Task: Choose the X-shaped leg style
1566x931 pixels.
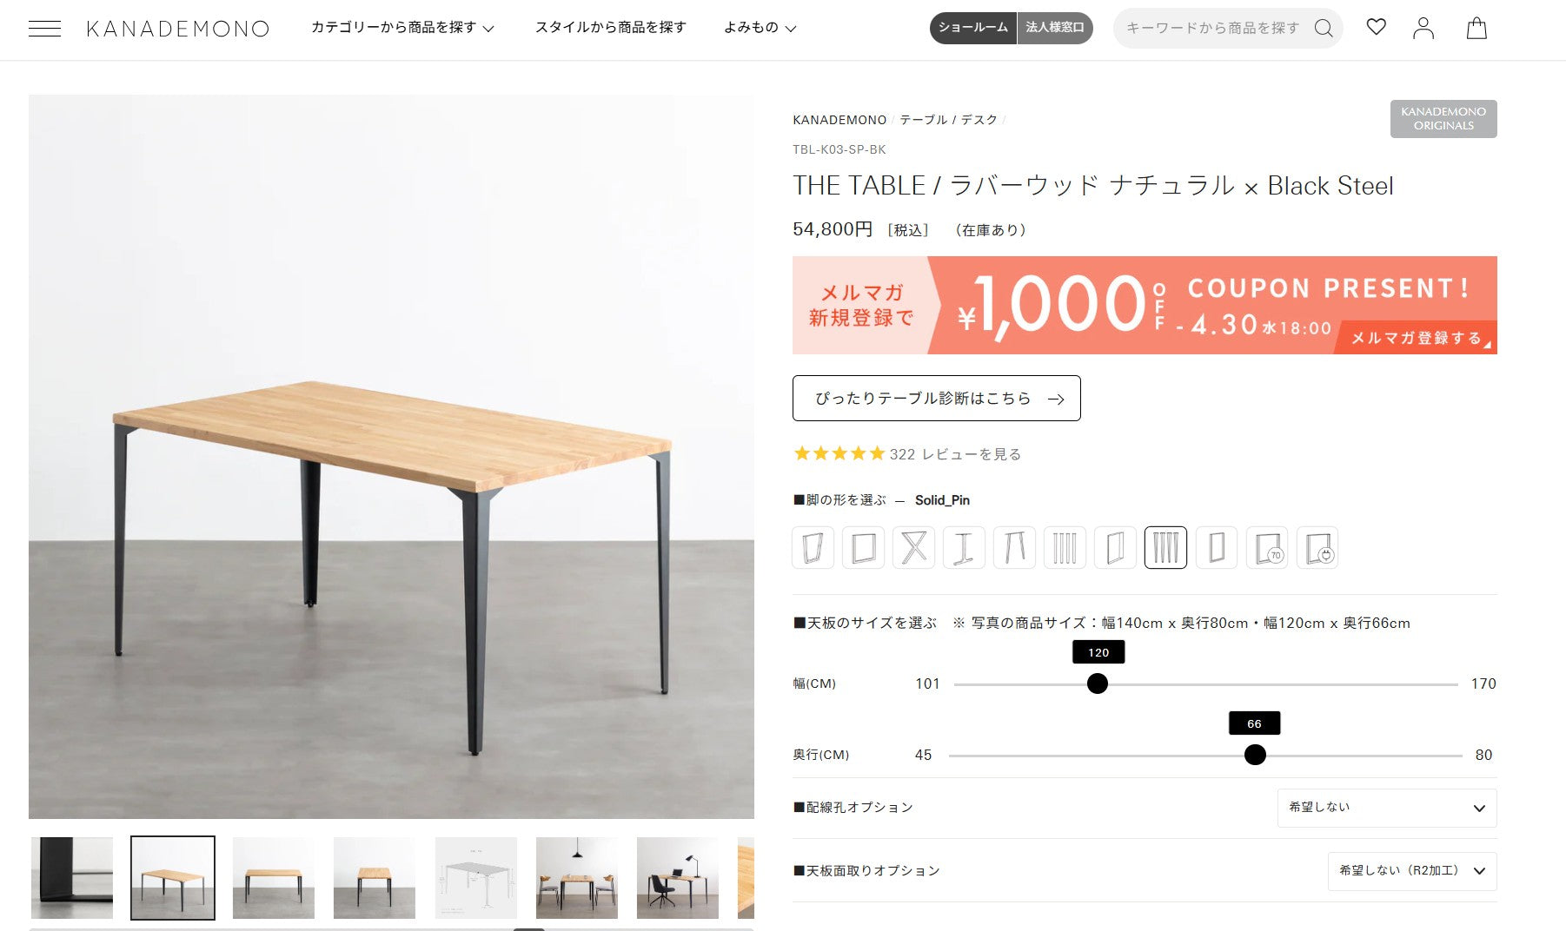Action: pos(913,548)
